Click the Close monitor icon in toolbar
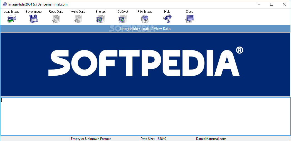The image size is (291, 141). click(x=189, y=19)
